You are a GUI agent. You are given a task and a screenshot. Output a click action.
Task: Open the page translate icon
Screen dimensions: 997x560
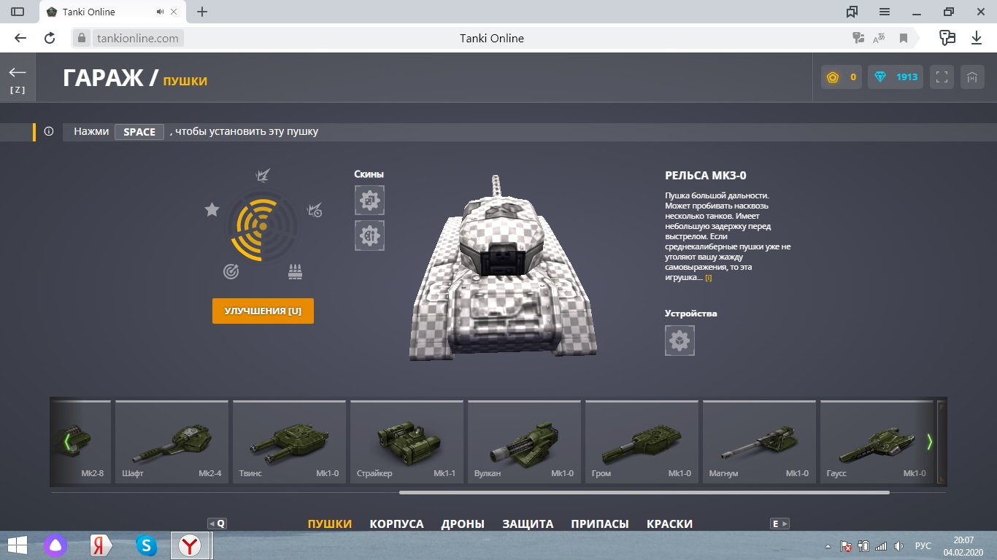[x=879, y=38]
